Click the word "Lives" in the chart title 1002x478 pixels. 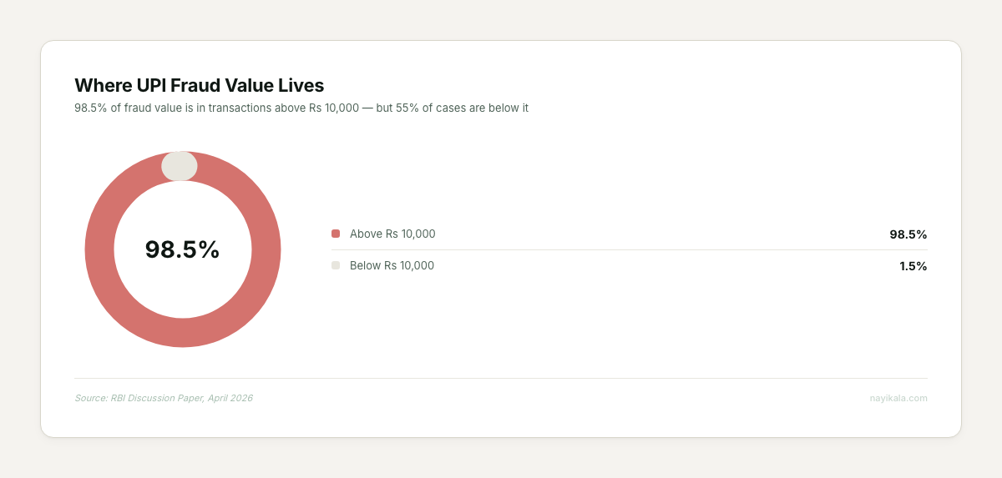pos(301,85)
